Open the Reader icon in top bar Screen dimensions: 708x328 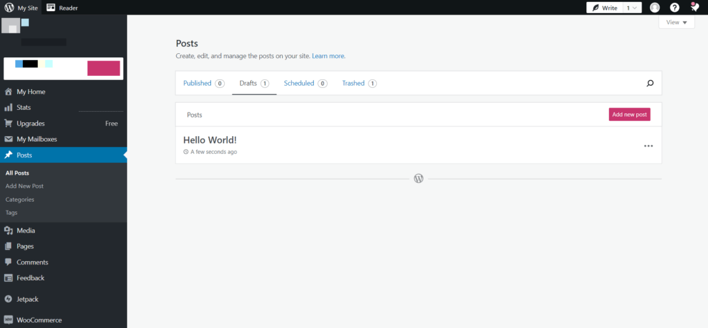click(51, 8)
